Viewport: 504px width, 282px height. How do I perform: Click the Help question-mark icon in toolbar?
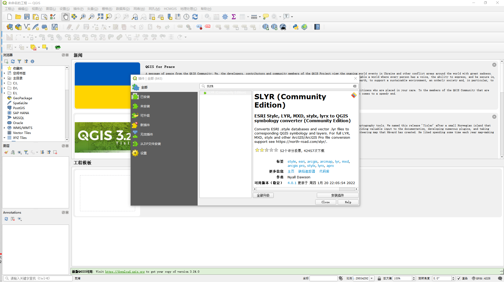pos(317,27)
